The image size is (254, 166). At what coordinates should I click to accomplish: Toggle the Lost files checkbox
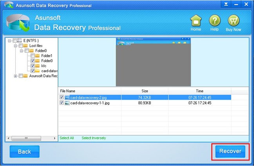[20, 46]
